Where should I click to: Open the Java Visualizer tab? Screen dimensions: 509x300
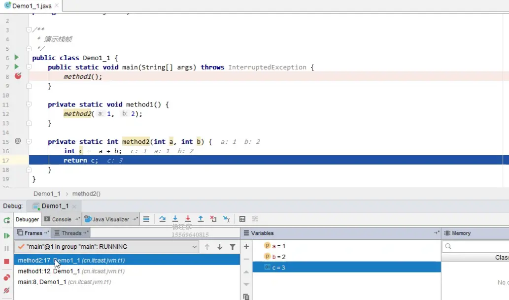(x=111, y=220)
